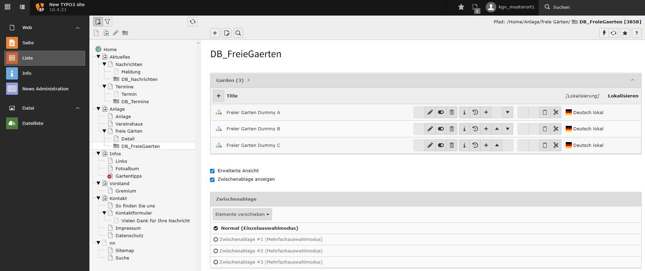Bookmark this page via star button
This screenshot has width=645, height=271.
point(625,33)
